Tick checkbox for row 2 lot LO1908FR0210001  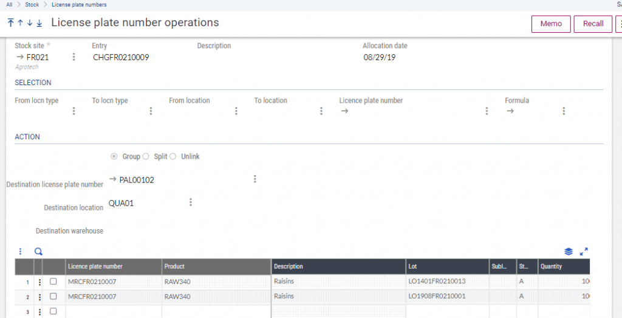click(x=53, y=296)
